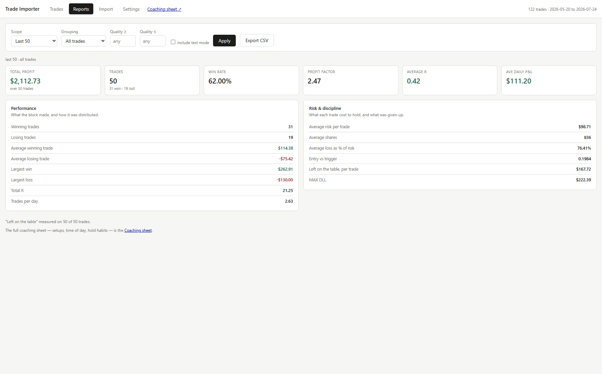Click Average losing trade value -$75.42
Screen dimensions: 602x374
pyautogui.click(x=286, y=159)
